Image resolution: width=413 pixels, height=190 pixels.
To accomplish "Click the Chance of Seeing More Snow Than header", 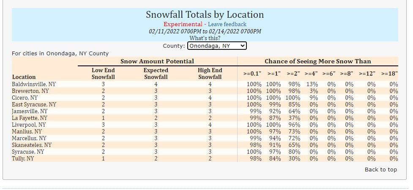I will point(317,61).
